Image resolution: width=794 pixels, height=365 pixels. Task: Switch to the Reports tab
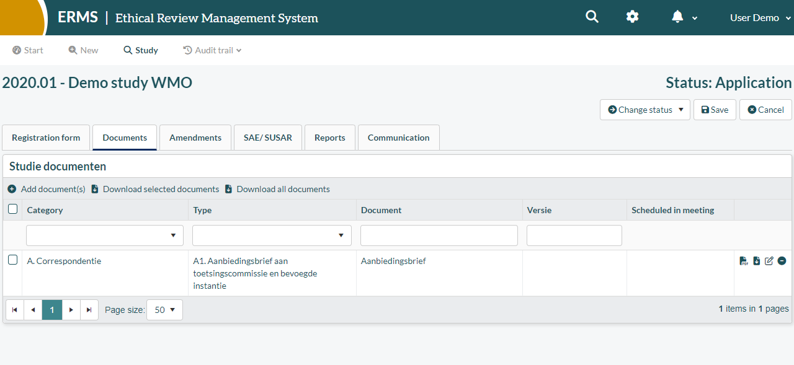(x=330, y=138)
